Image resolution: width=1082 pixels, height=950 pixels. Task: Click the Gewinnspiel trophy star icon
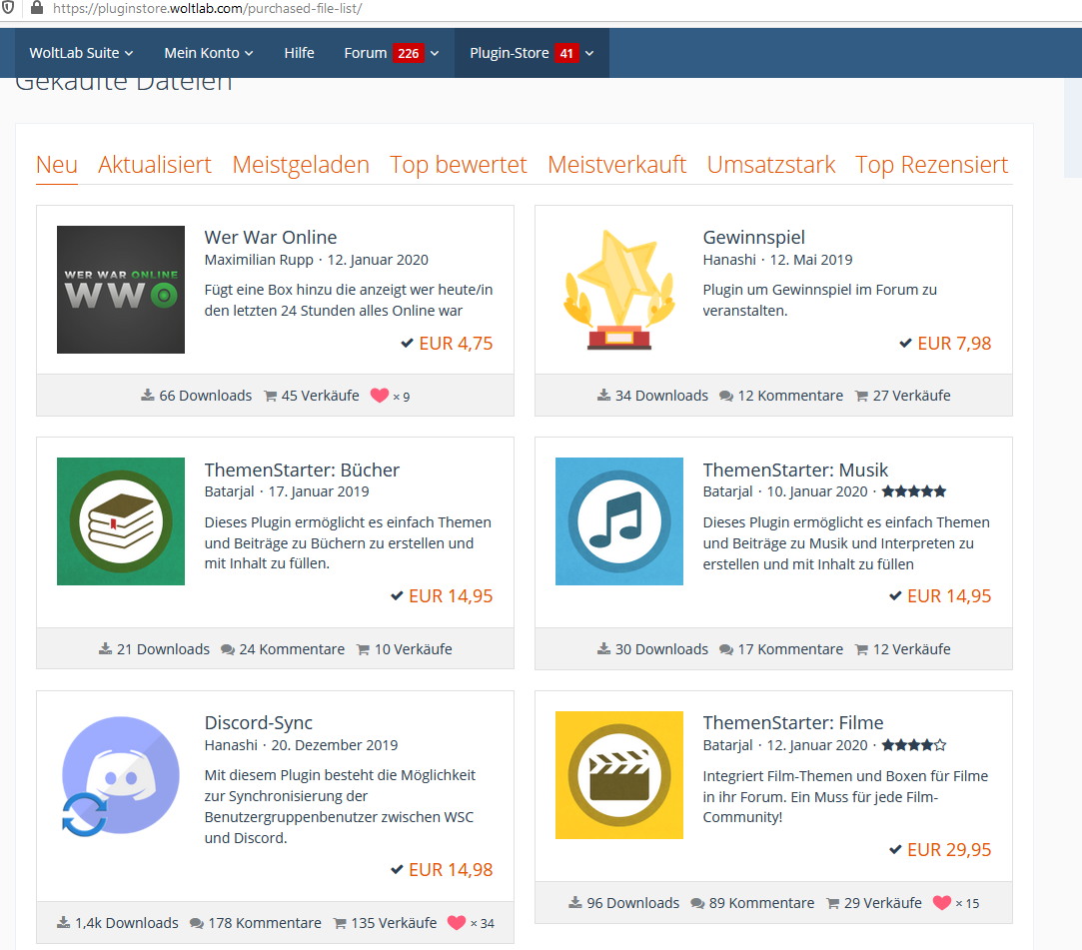click(x=619, y=290)
